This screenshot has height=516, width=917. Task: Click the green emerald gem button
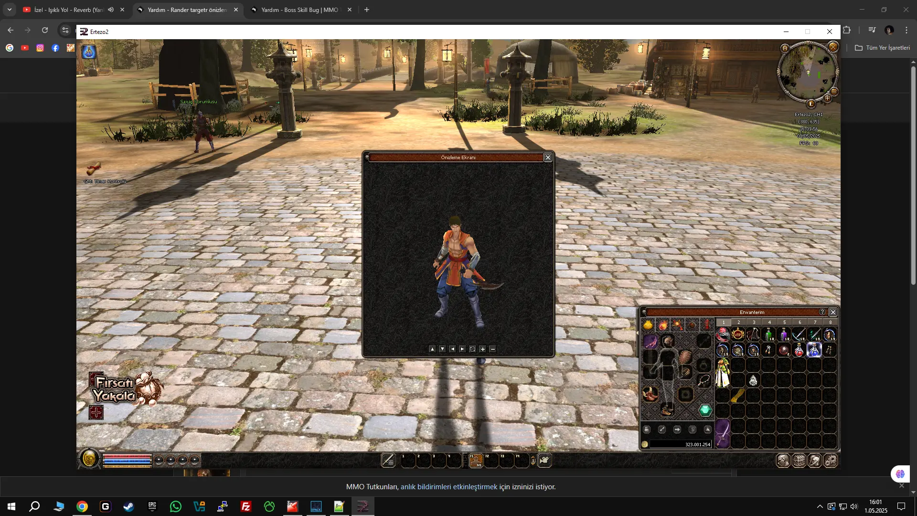tap(705, 410)
